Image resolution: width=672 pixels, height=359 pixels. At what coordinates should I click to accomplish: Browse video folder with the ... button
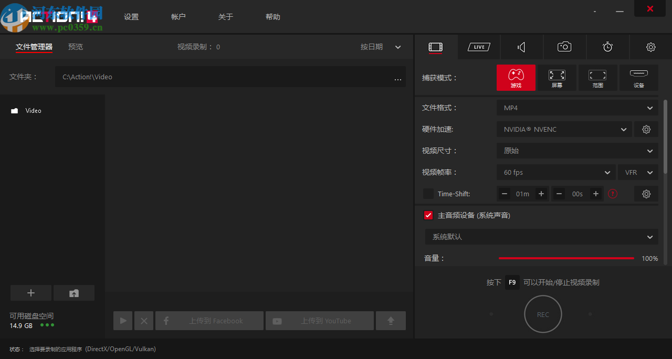pyautogui.click(x=398, y=78)
